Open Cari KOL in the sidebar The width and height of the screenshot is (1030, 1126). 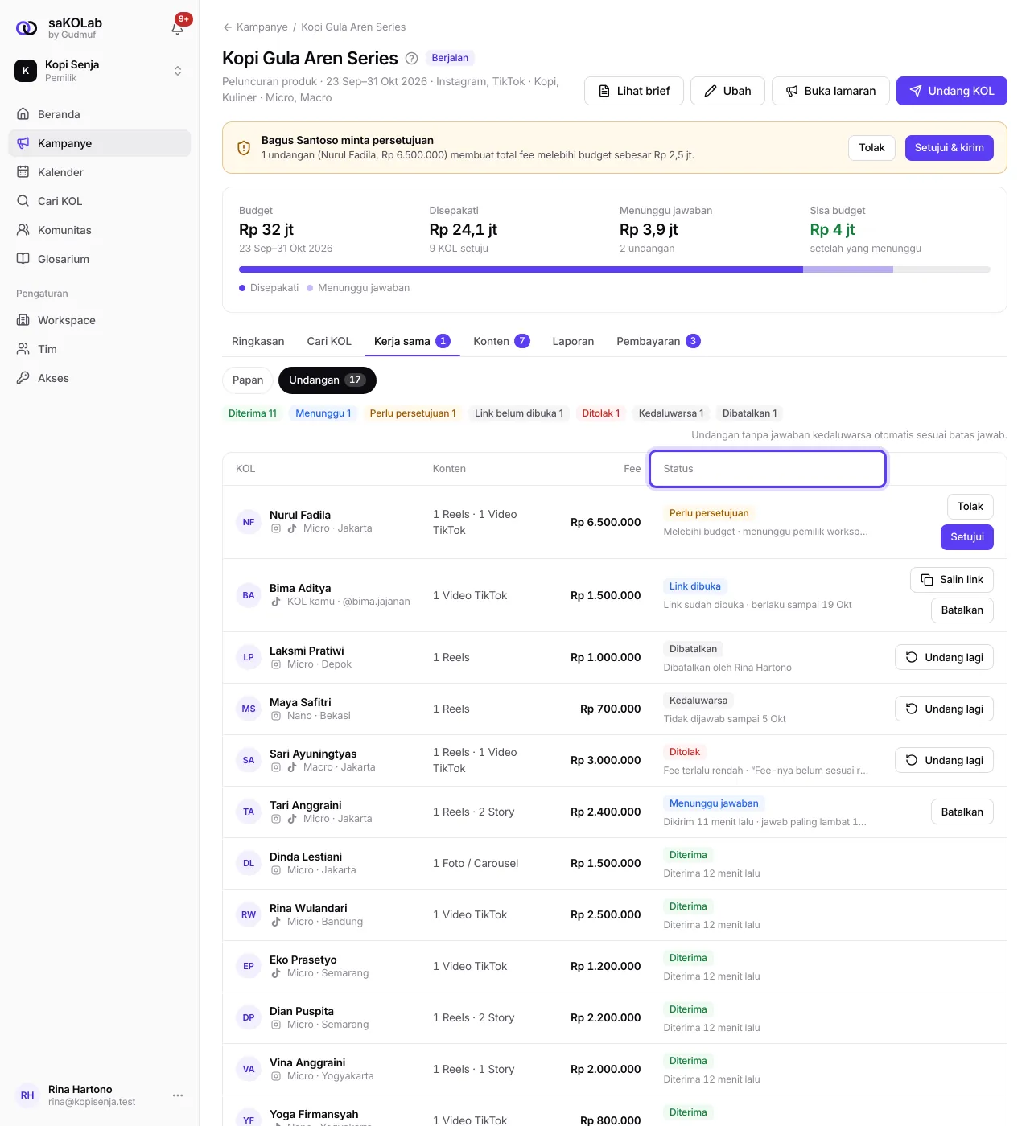coord(99,201)
